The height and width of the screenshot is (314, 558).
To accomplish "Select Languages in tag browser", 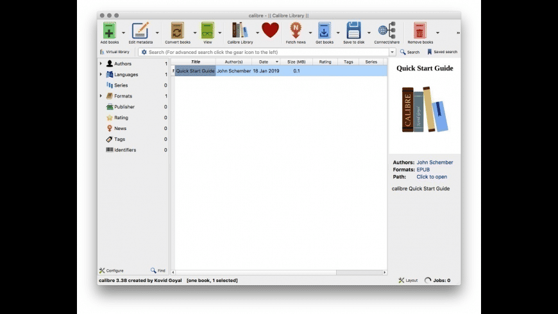I will [x=126, y=75].
